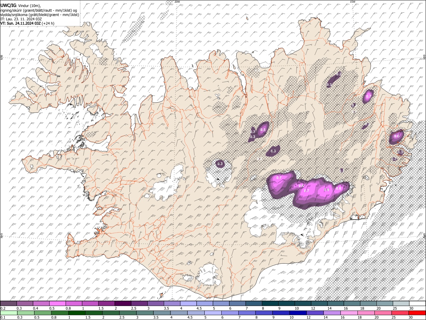Click the VT: Sun. 24.11.2024 03Z valid-time line

[x=27, y=23]
